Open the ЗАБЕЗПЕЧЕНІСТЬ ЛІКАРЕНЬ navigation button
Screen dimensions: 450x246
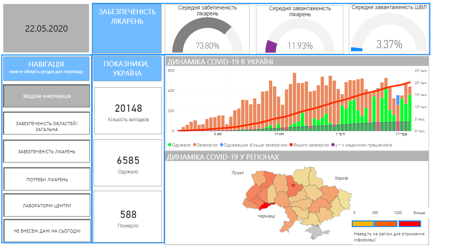47,151
